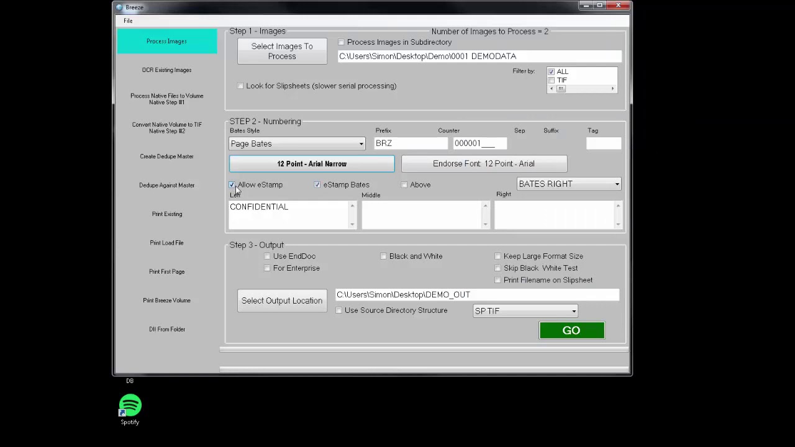
Task: Click the Breeze app icon in title bar
Action: pos(119,7)
